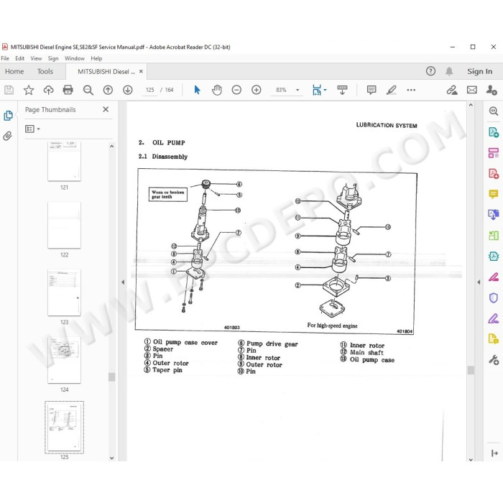Expand the right tools pane arrow
The image size is (503, 503).
click(494, 453)
